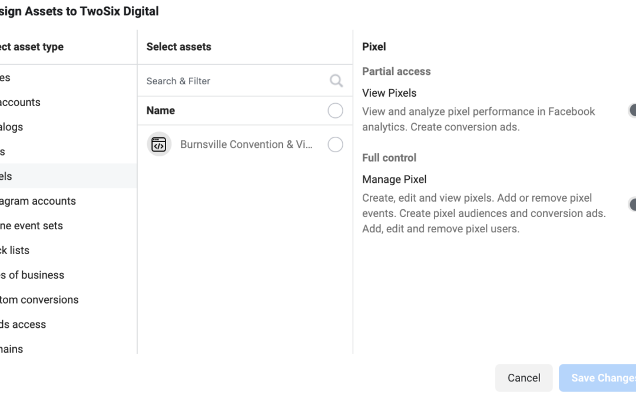636x398 pixels.
Task: Open the custom conversions asset type
Action: coord(68,300)
